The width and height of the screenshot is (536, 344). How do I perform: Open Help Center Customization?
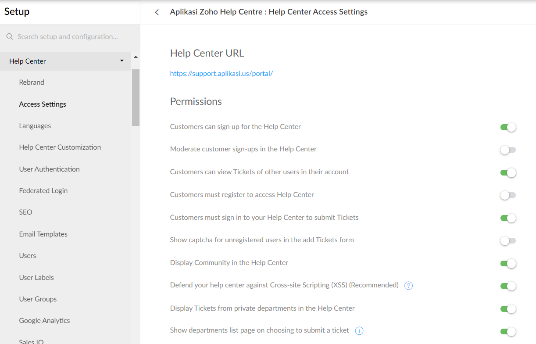pos(60,147)
